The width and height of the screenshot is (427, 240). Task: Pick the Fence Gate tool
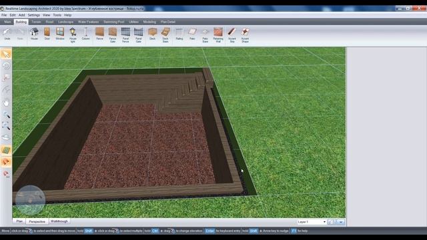tap(113, 35)
